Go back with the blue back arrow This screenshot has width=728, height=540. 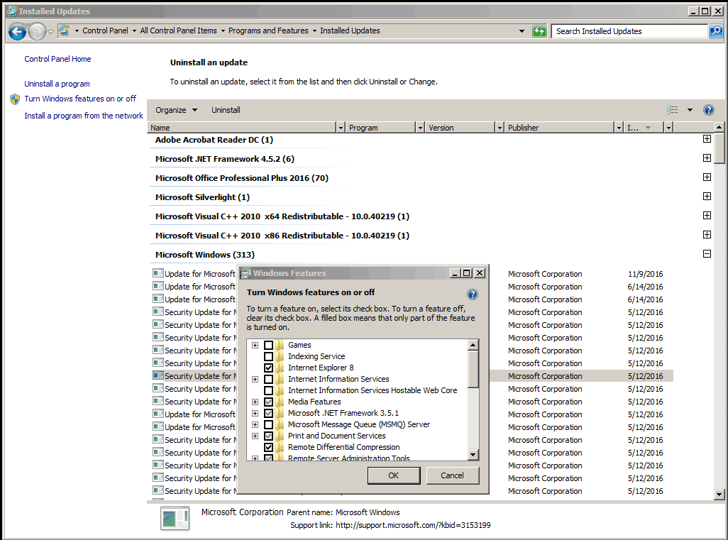17,31
